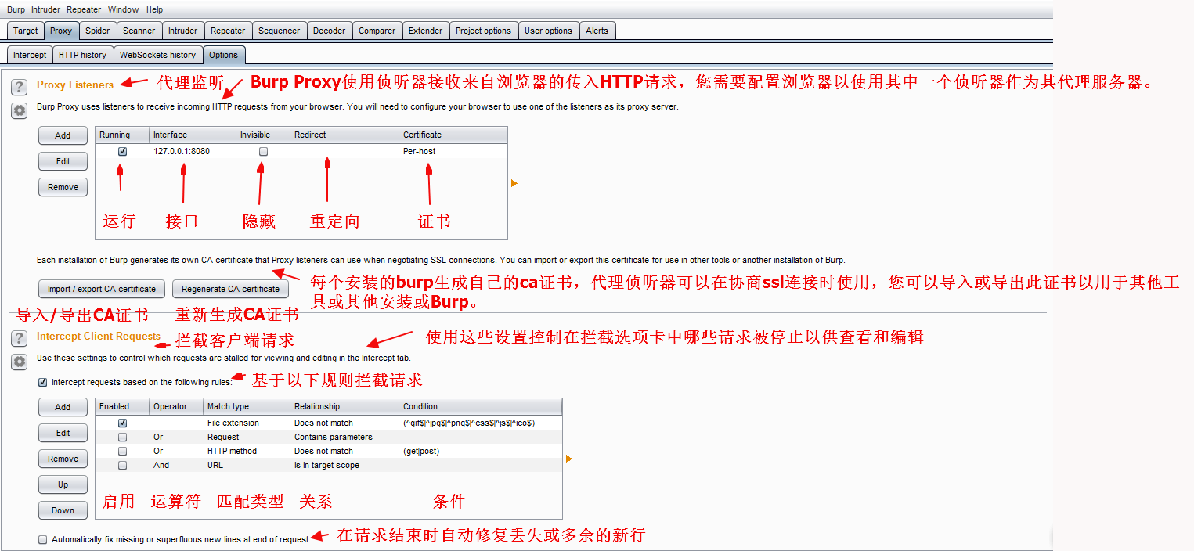This screenshot has height=551, width=1194.
Task: Toggle Running checkbox for 127.0.0.1:8080 listener
Action: click(x=122, y=151)
